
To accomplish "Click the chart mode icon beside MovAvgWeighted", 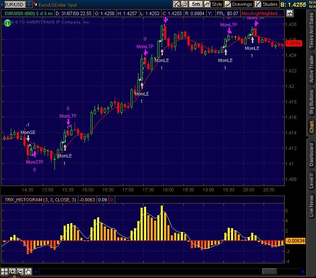I will pos(290,14).
